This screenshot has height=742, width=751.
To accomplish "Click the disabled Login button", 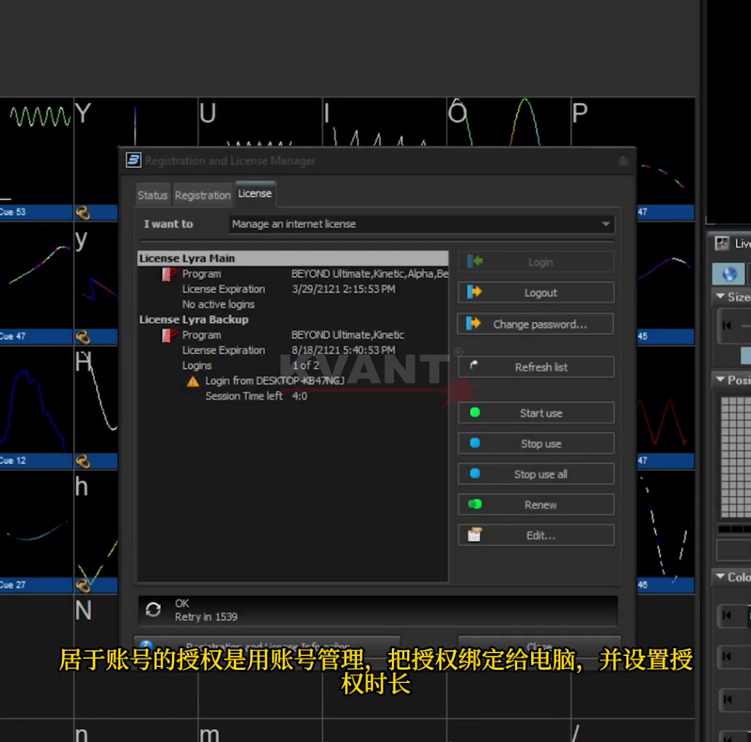I will click(x=536, y=262).
